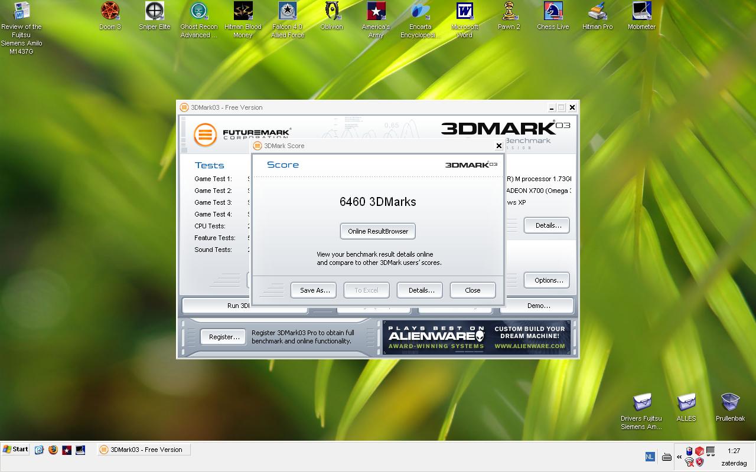The height and width of the screenshot is (472, 756).
Task: Click the Start button
Action: tap(15, 450)
